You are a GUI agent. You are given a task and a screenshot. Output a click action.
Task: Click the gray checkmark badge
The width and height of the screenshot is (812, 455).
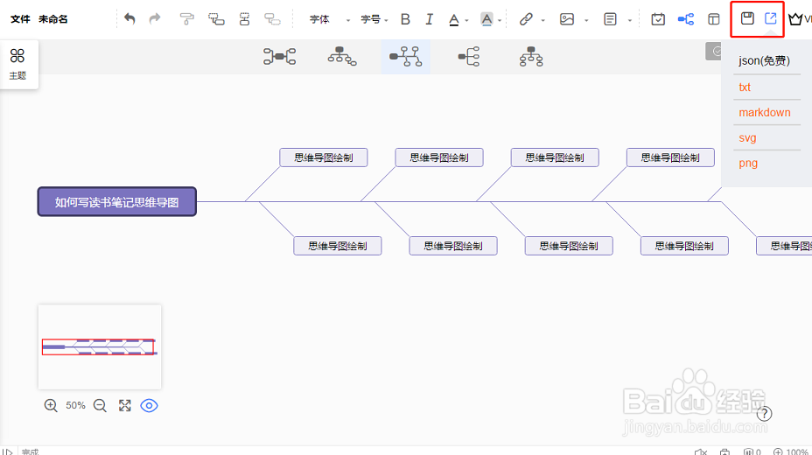point(714,52)
